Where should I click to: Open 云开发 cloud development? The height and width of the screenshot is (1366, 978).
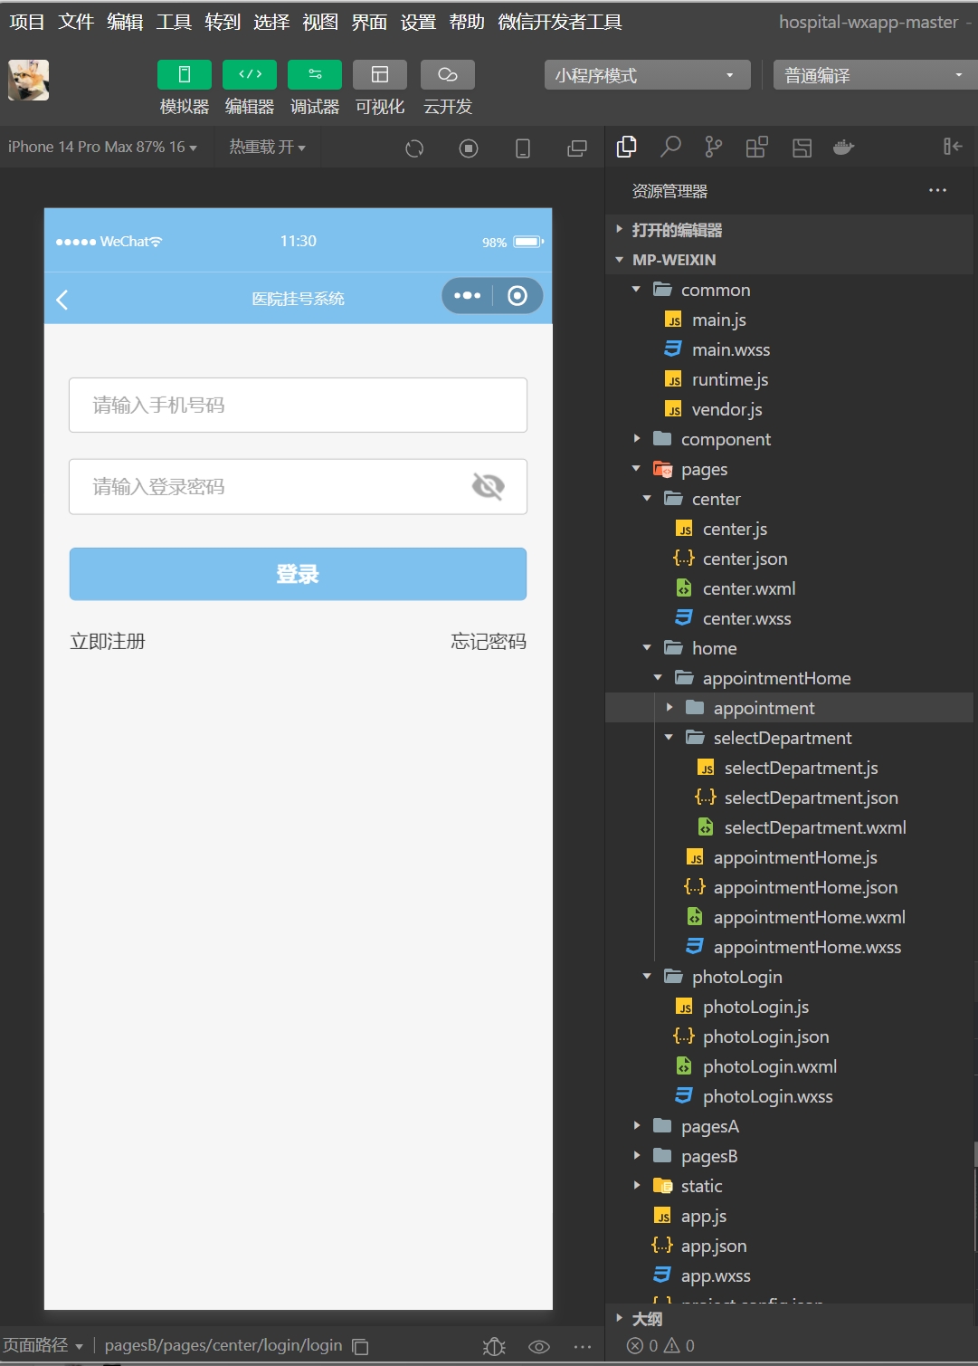(448, 75)
